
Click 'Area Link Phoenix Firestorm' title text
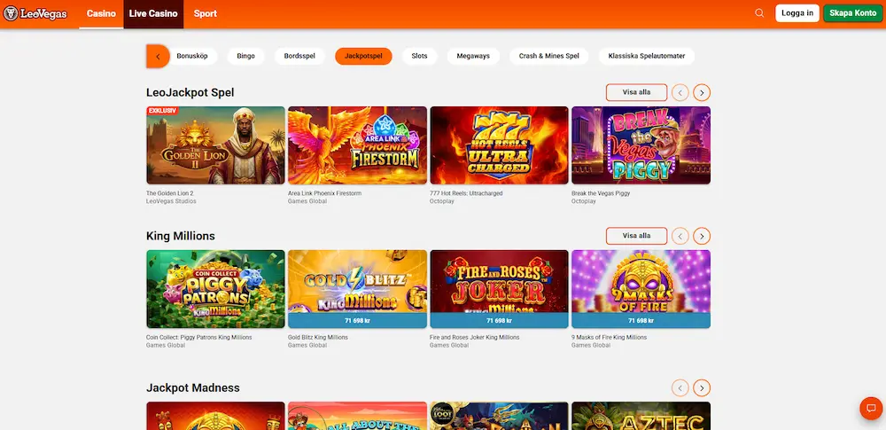324,193
